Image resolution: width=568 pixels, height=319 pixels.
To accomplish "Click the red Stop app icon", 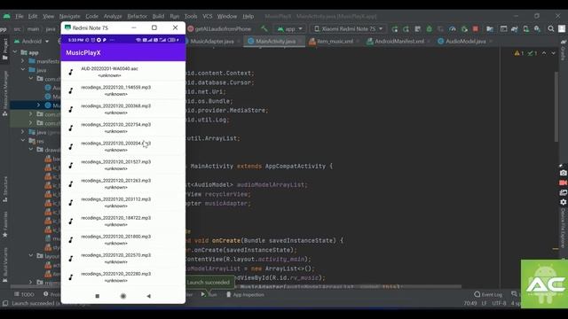I will click(476, 29).
